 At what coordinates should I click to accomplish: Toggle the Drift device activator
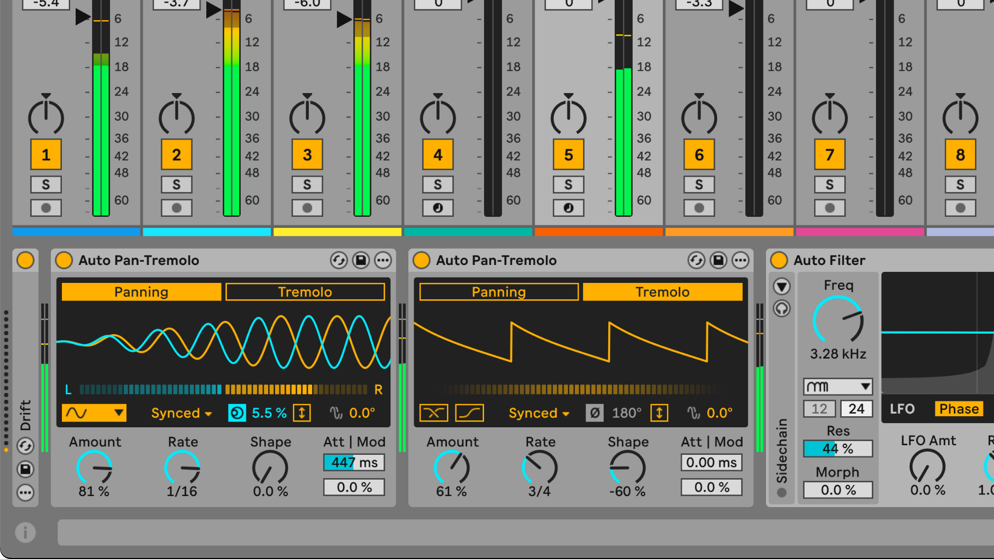tap(25, 260)
